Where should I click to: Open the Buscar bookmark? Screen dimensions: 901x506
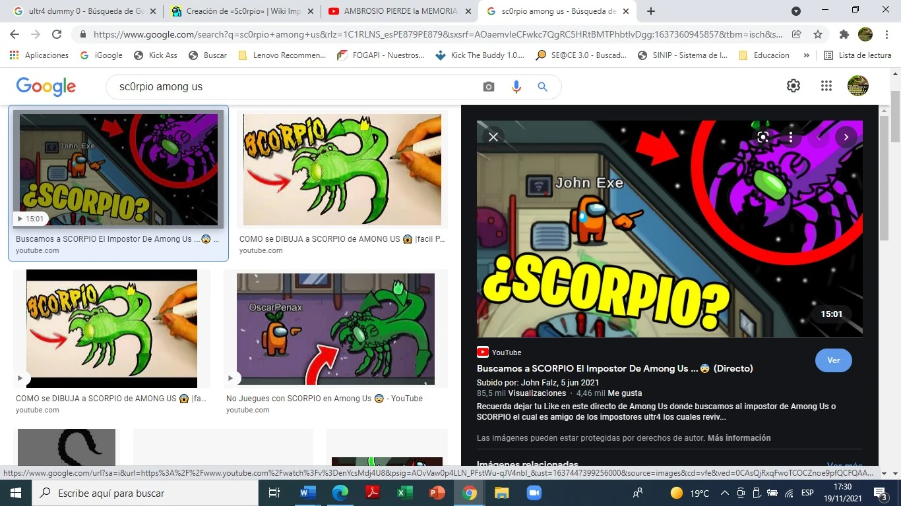pyautogui.click(x=208, y=55)
